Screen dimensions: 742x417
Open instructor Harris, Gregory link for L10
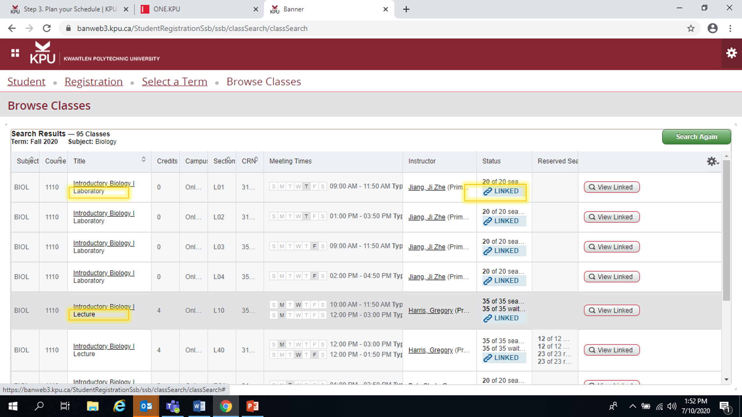[430, 311]
